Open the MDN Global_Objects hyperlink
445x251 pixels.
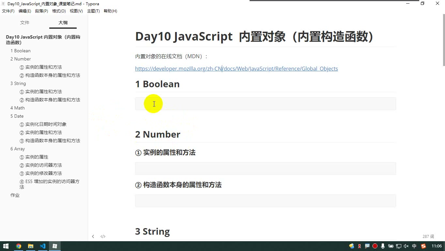click(x=237, y=69)
